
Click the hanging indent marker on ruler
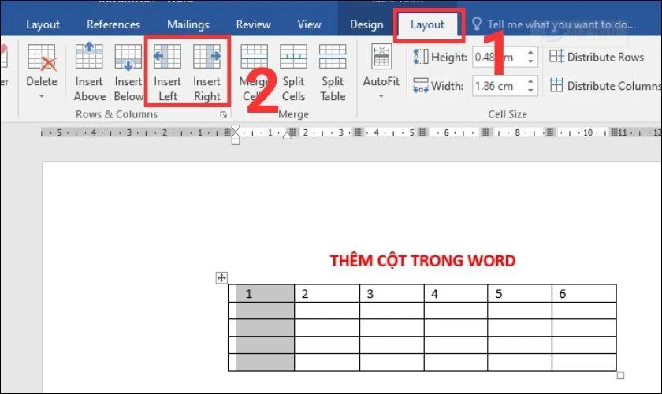pos(236,135)
